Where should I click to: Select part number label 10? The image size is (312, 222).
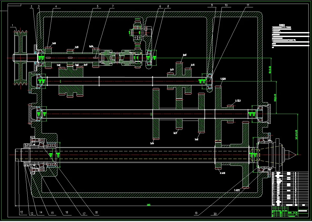(x=226, y=5)
